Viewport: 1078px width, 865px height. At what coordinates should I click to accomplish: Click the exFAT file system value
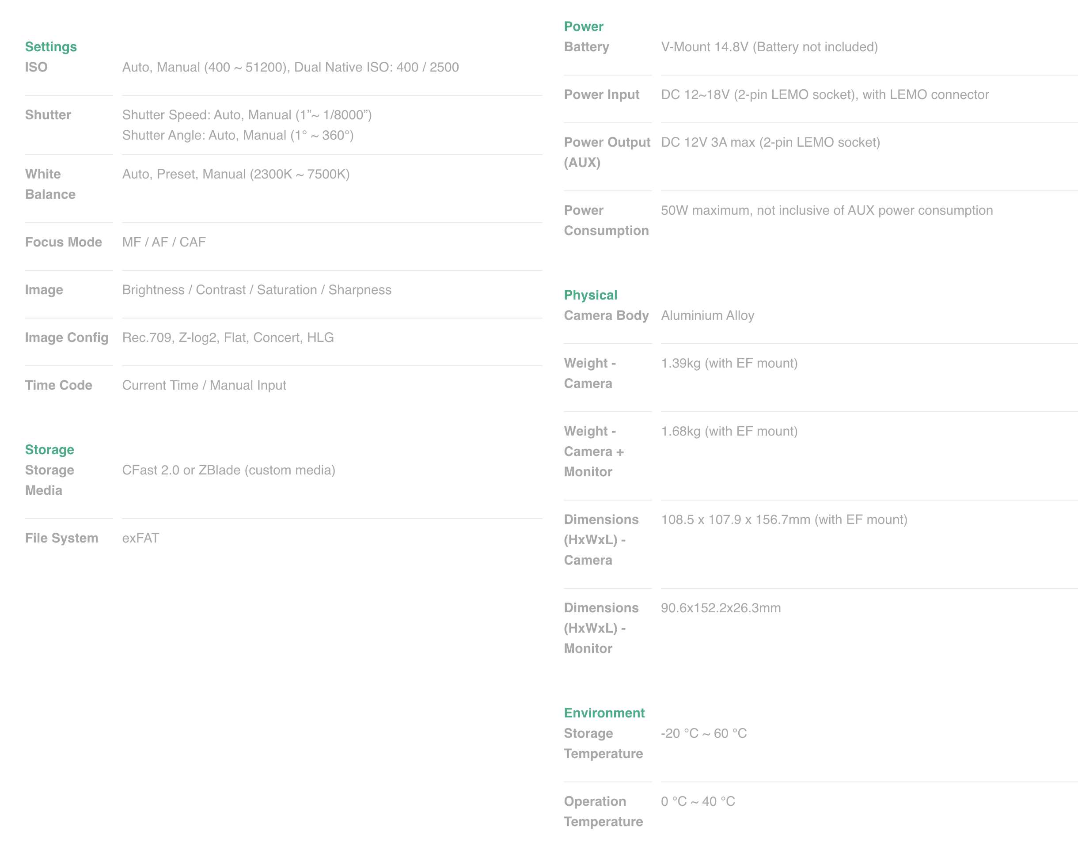[140, 538]
